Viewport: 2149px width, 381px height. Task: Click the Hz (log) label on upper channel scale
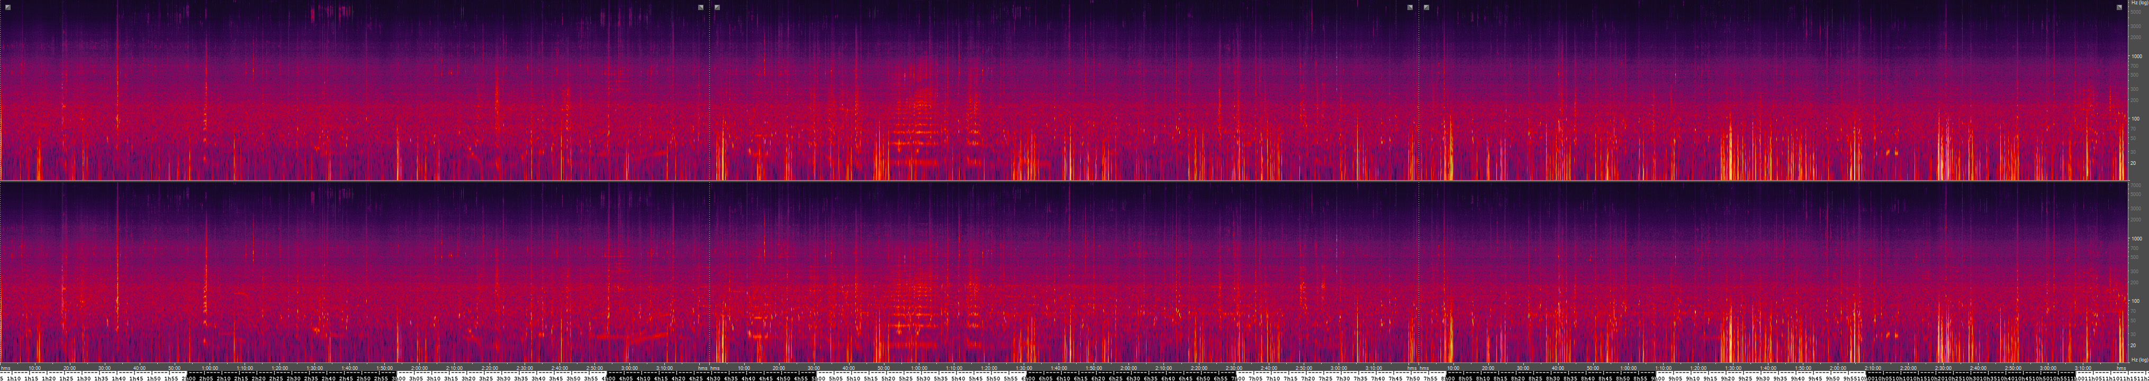tap(2138, 3)
